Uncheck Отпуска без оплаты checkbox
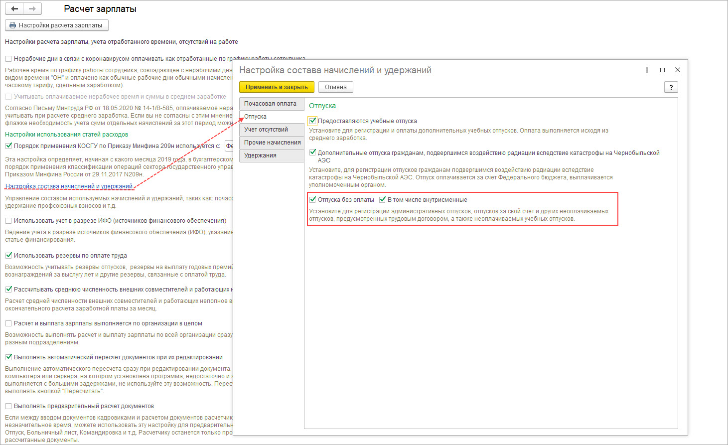Screen dimensions: 728x445 [312, 199]
